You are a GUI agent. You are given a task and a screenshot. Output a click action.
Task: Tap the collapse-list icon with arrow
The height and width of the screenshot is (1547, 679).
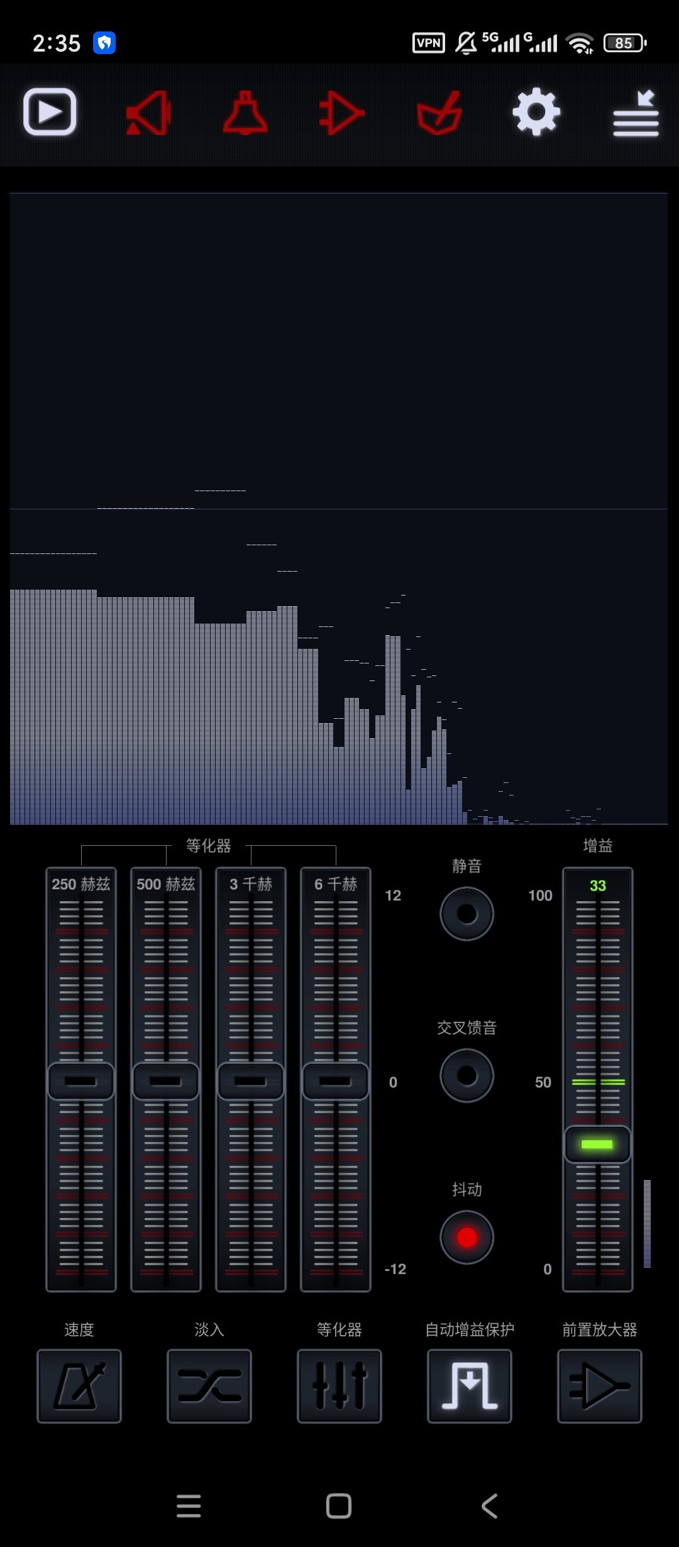click(x=636, y=113)
